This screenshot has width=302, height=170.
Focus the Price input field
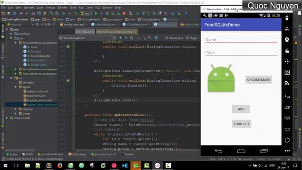pos(241,52)
